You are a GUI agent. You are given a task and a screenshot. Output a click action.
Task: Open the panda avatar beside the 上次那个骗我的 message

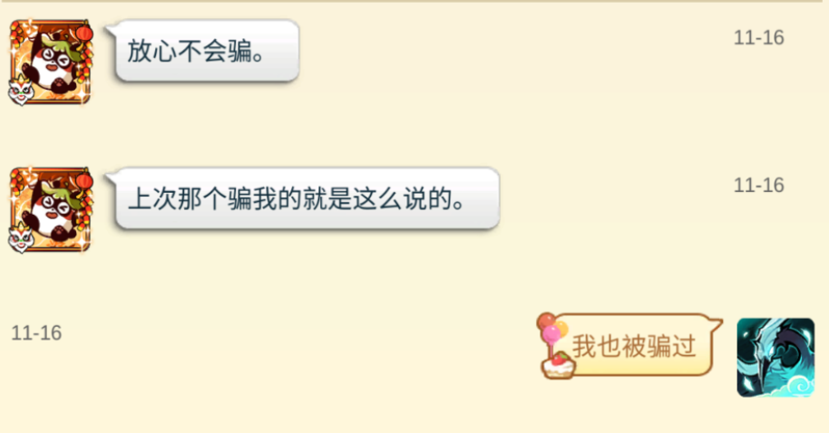[x=52, y=210]
